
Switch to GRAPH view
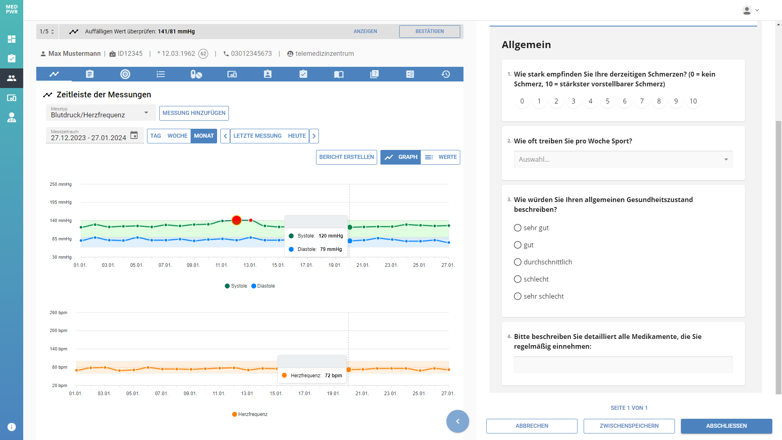pyautogui.click(x=400, y=157)
